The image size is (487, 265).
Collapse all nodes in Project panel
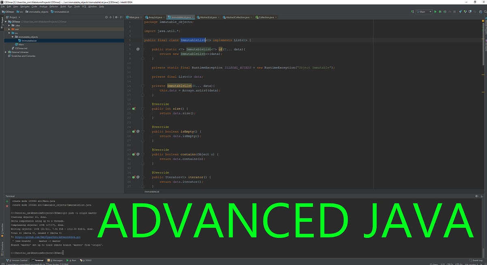tap(110, 17)
